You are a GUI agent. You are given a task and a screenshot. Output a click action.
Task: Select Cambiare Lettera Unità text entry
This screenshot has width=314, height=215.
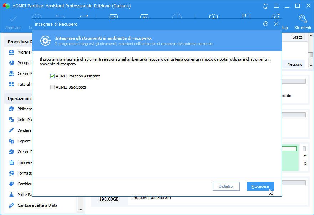click(x=37, y=205)
